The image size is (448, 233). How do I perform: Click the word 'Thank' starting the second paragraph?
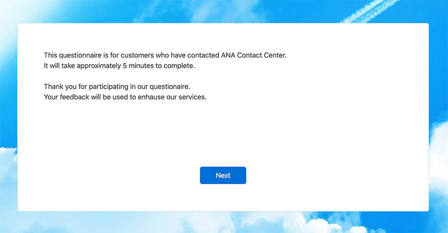tap(54, 86)
